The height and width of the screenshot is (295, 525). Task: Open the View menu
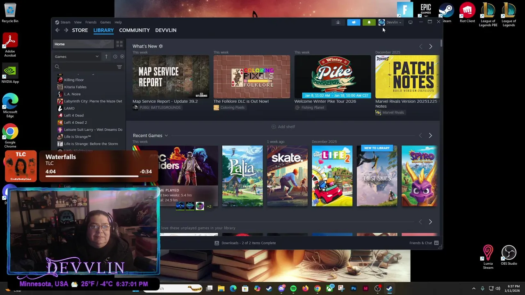click(x=78, y=23)
